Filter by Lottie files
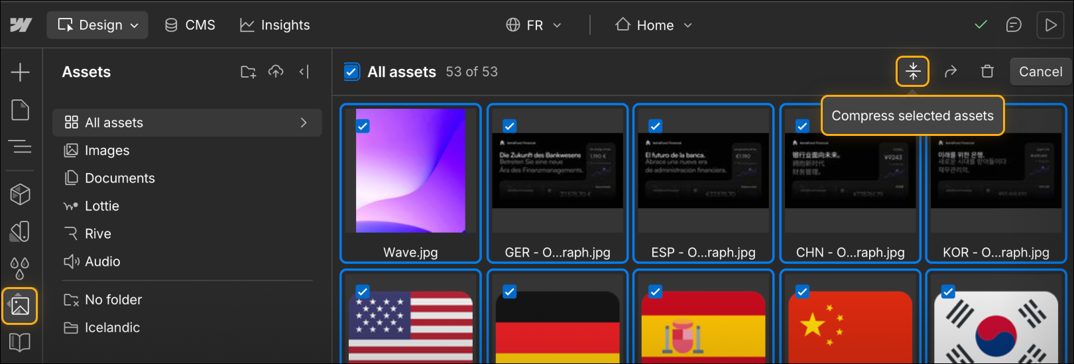The height and width of the screenshot is (364, 1074). (x=91, y=206)
